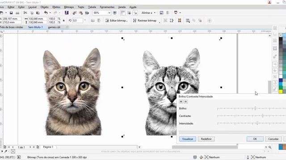
Task: Click the Publish to PDF icon
Action: (87, 13)
